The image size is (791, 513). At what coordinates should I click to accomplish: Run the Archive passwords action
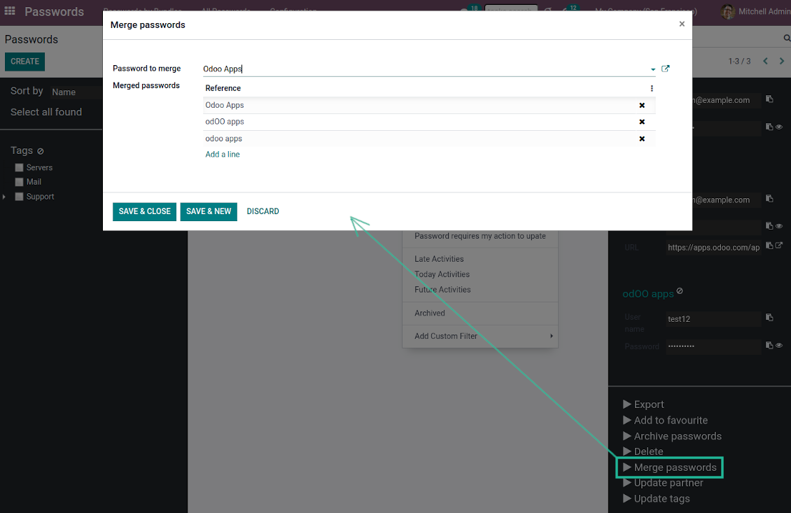pos(672,436)
